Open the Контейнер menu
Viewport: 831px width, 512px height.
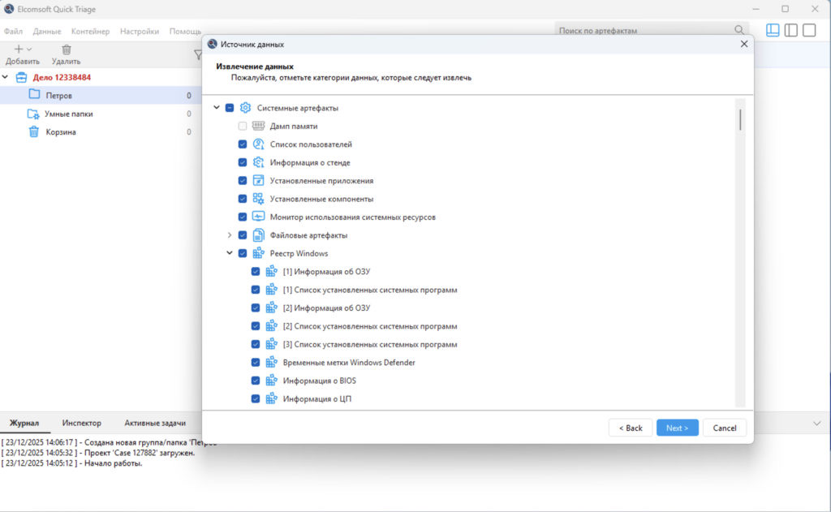(x=90, y=32)
